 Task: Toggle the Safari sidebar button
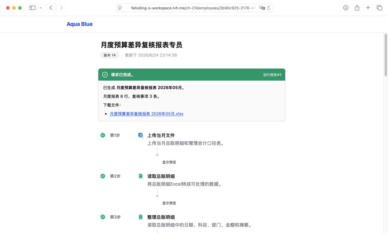click(32, 8)
